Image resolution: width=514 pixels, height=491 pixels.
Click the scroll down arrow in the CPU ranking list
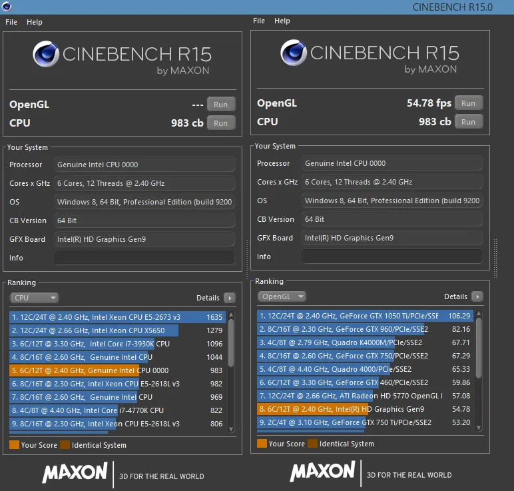[231, 429]
